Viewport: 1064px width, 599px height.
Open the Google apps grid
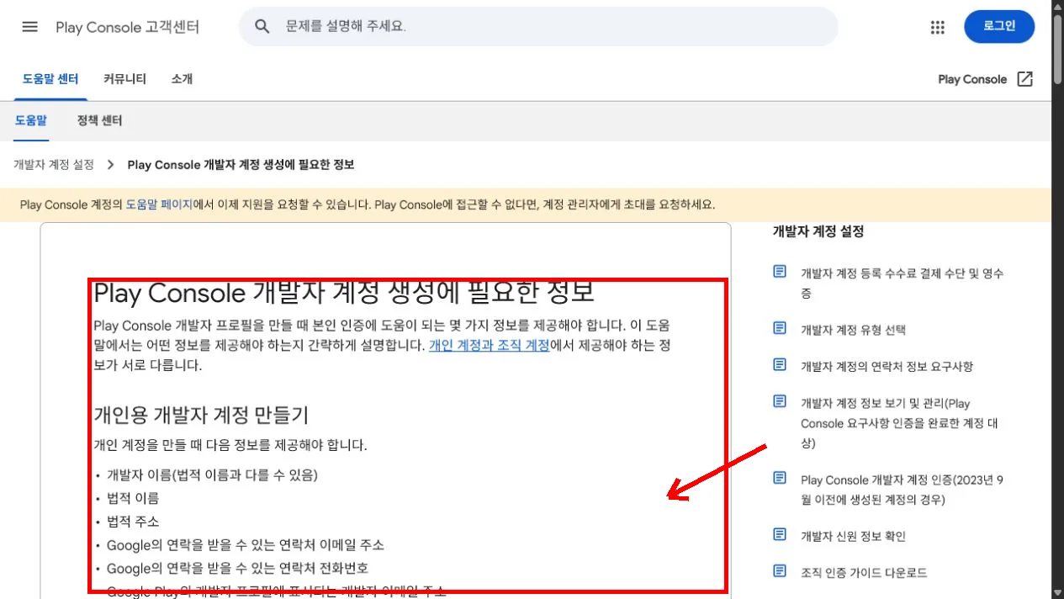tap(938, 27)
